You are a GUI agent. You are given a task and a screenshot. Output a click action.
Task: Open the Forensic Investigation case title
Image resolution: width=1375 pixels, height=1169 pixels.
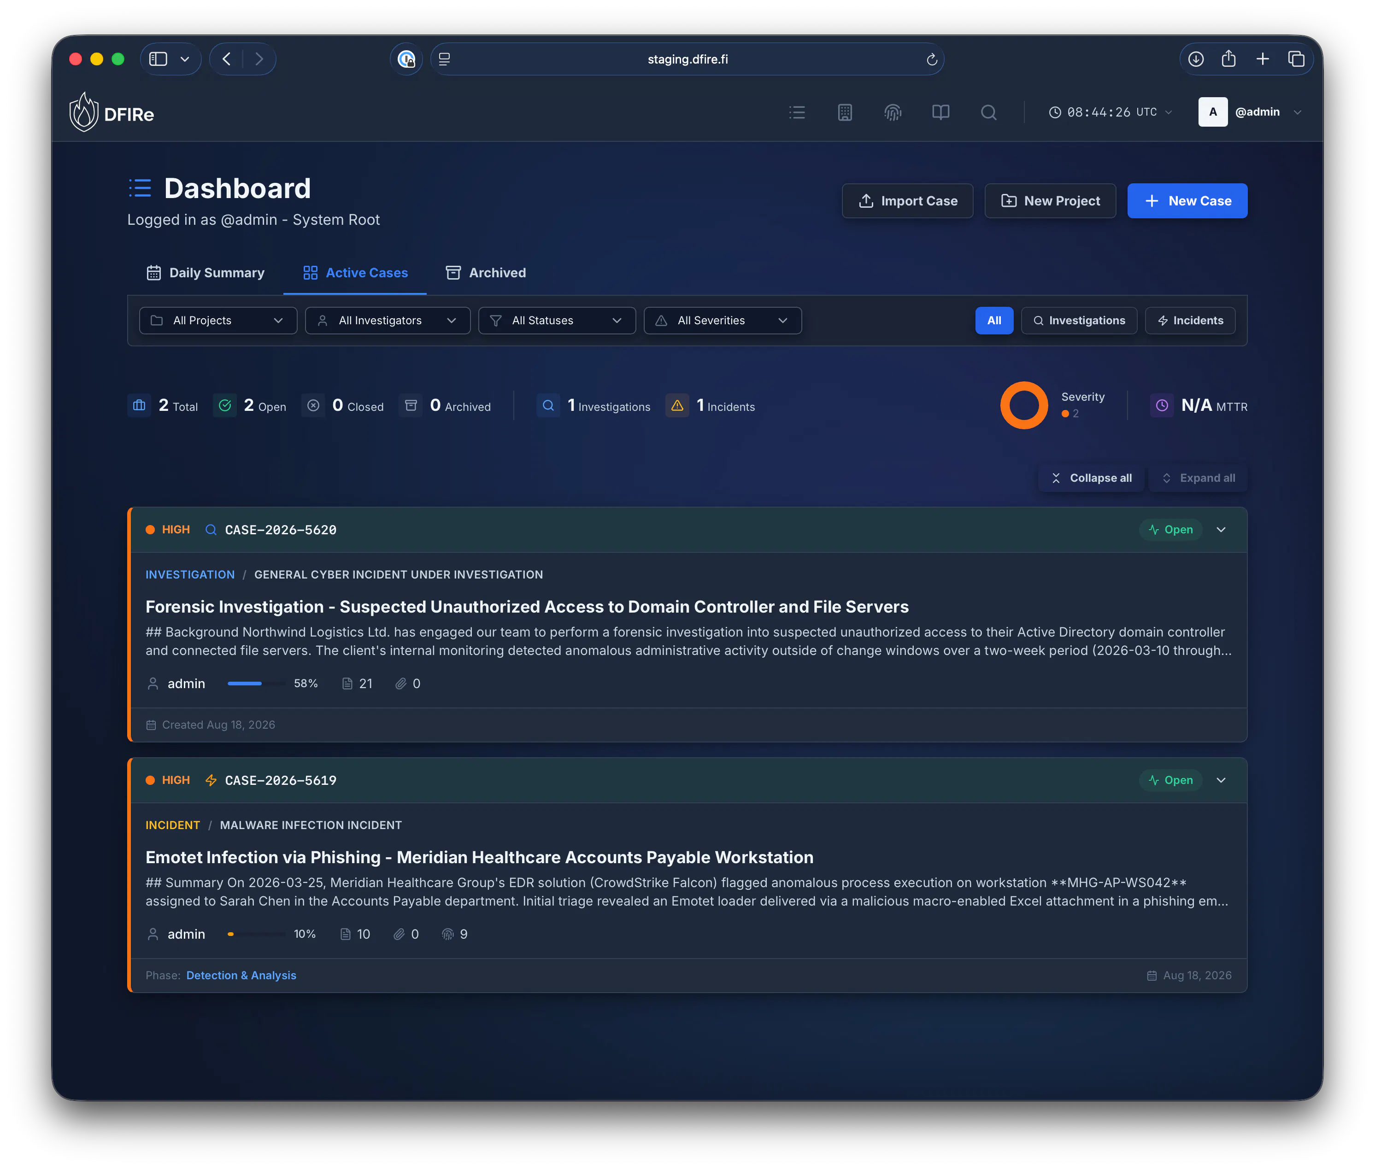(527, 606)
